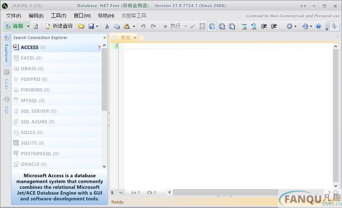
Task: Click the redo arrow icon
Action: pyautogui.click(x=154, y=26)
